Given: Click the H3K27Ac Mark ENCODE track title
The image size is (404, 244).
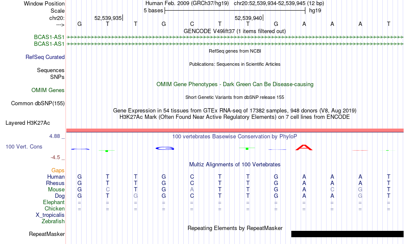Looking at the screenshot, I should [x=235, y=117].
